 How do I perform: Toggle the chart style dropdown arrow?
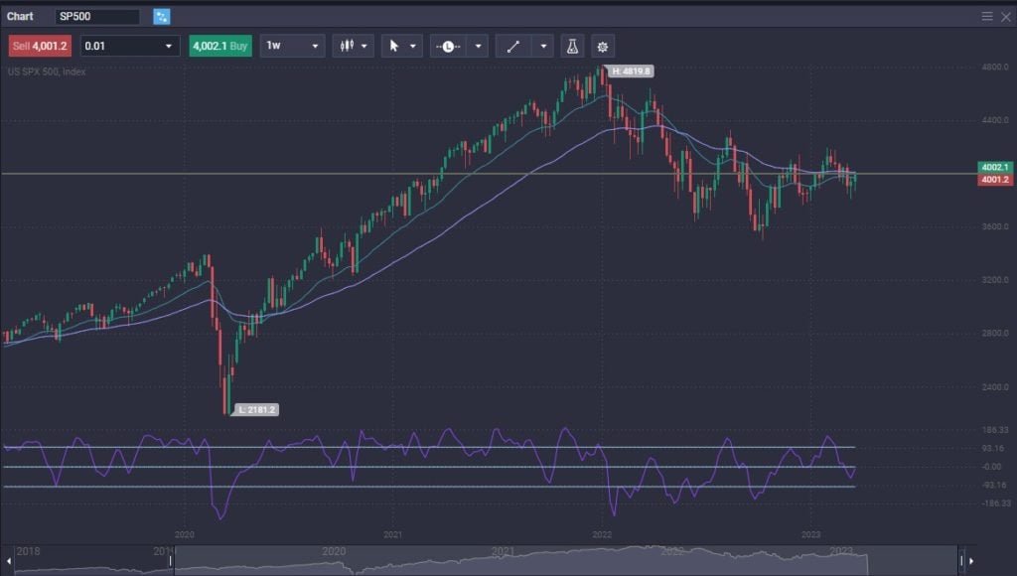[x=363, y=45]
